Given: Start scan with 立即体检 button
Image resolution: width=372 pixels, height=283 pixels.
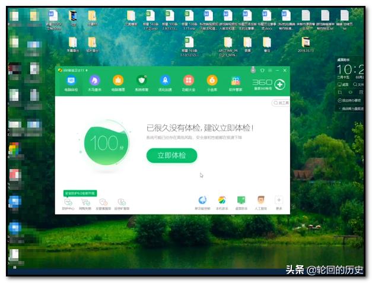Looking at the screenshot, I should click(172, 155).
